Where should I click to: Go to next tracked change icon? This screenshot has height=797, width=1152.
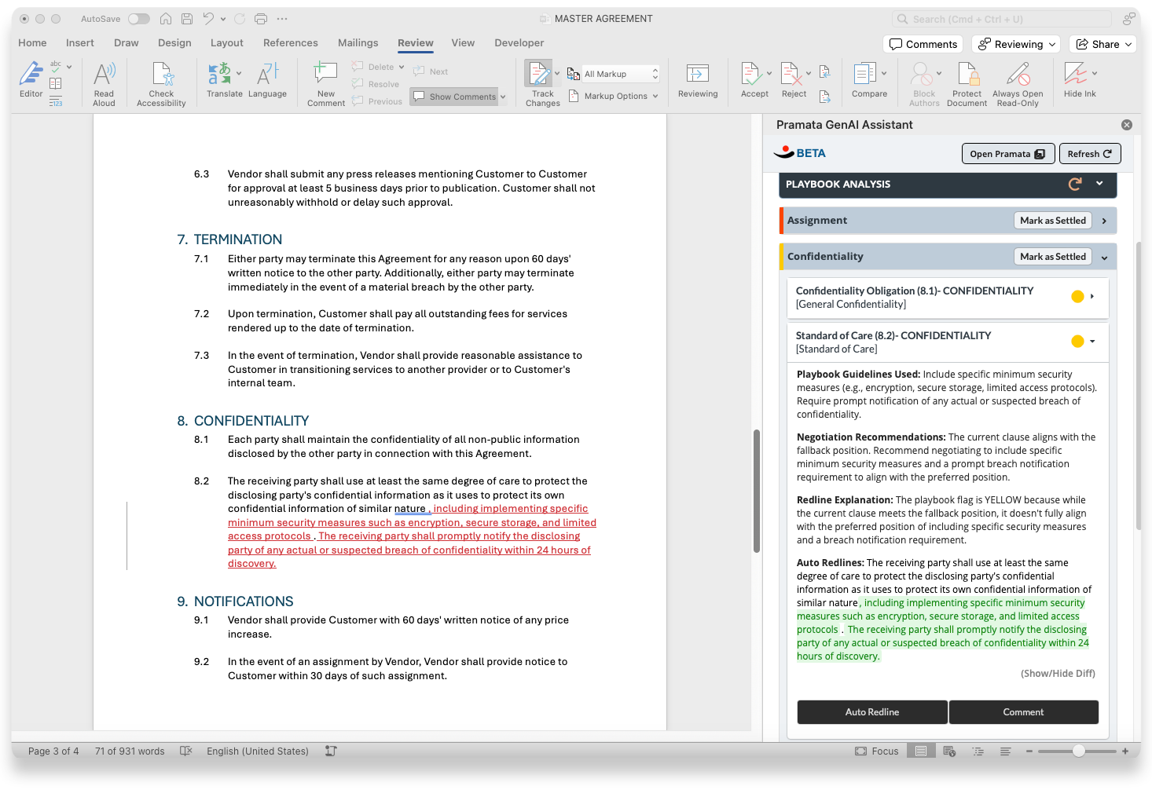825,97
